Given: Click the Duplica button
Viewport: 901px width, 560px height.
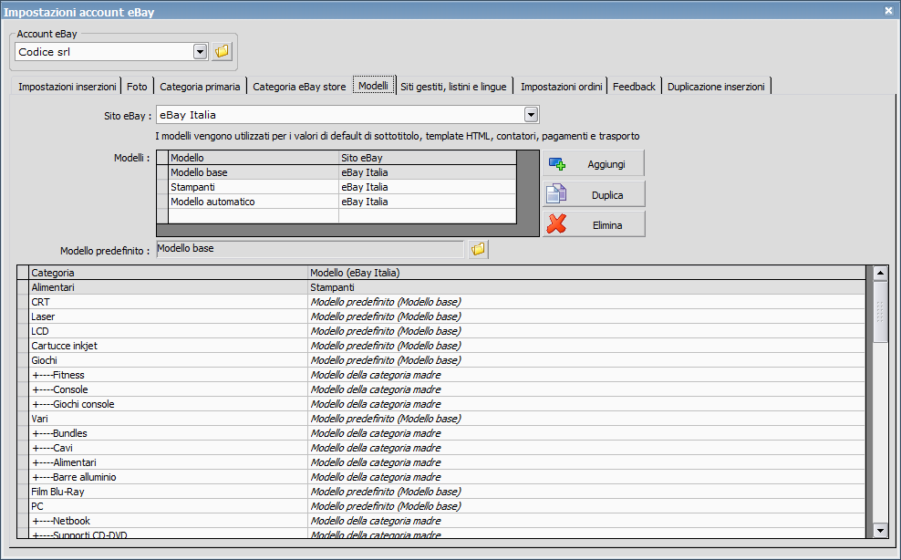Looking at the screenshot, I should pyautogui.click(x=594, y=195).
